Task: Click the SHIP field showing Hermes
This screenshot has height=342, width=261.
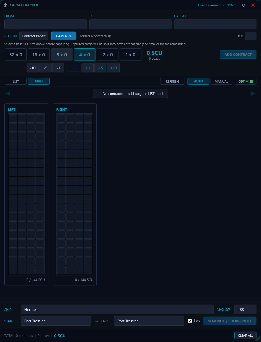Action: point(117,309)
